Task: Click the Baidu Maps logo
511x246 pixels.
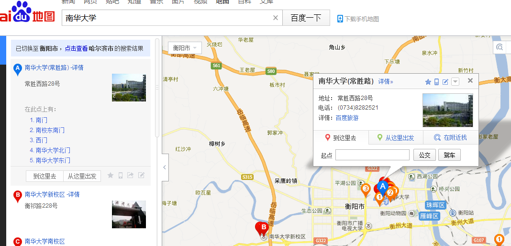Action: point(27,12)
